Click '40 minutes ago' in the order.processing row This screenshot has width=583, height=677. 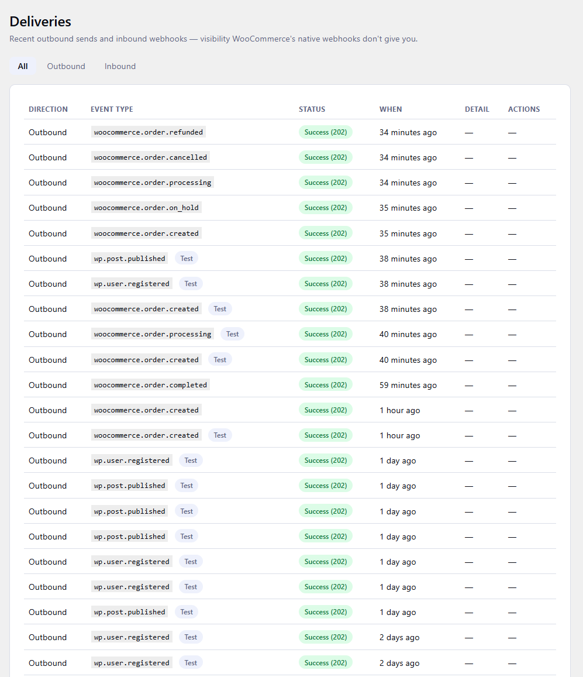(408, 335)
